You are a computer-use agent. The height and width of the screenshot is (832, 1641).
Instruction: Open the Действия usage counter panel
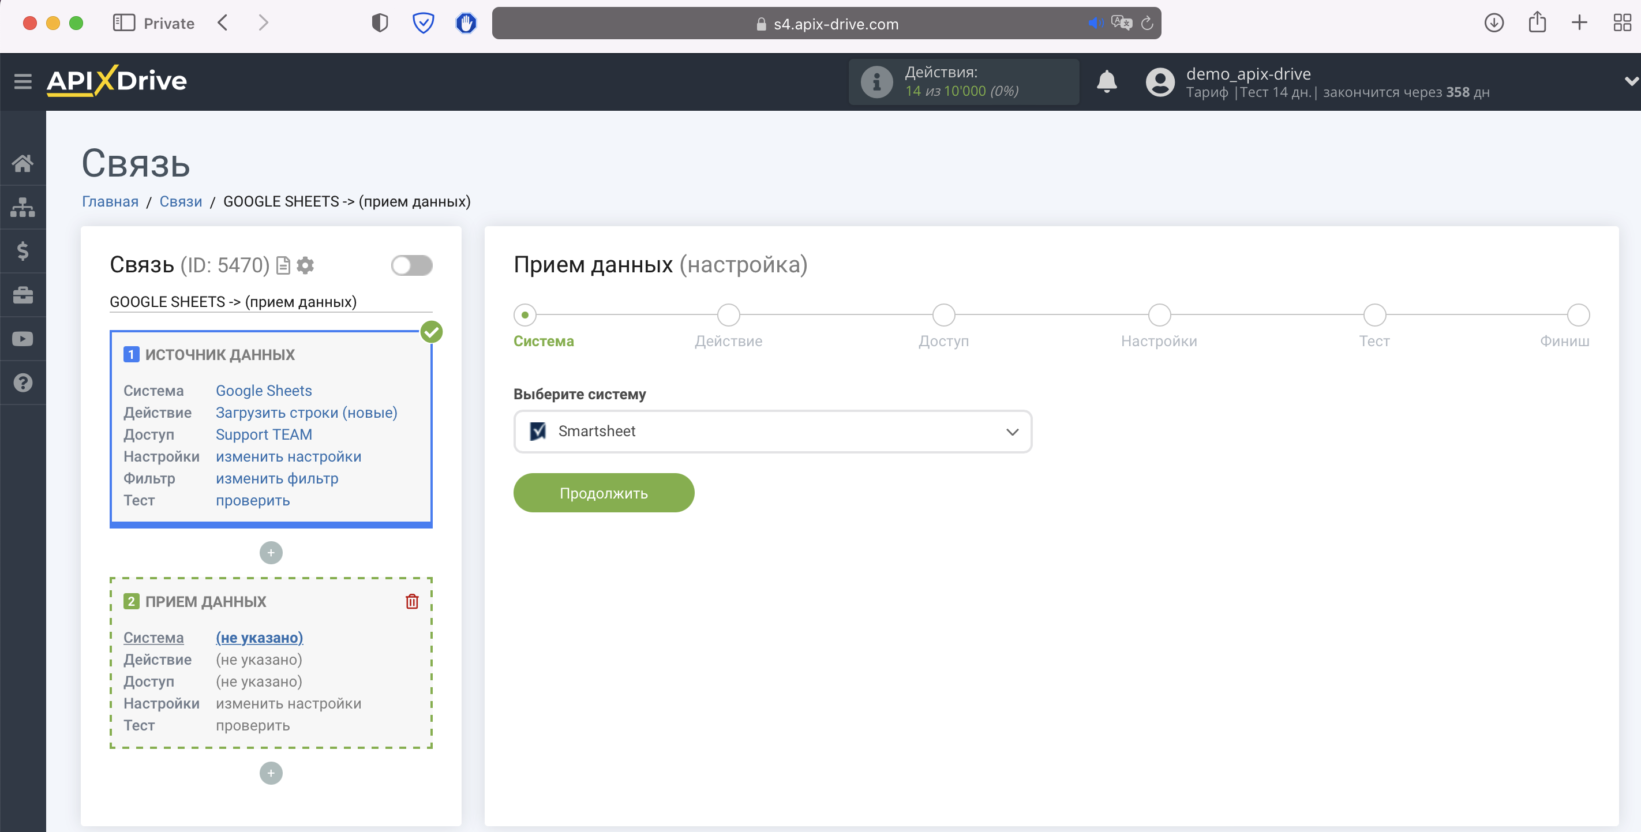(x=963, y=82)
